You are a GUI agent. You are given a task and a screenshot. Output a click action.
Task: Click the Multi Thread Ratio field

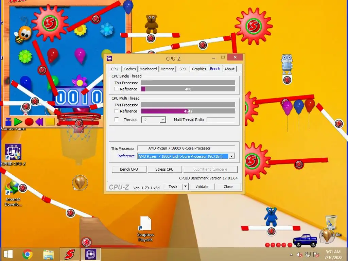coord(221,120)
